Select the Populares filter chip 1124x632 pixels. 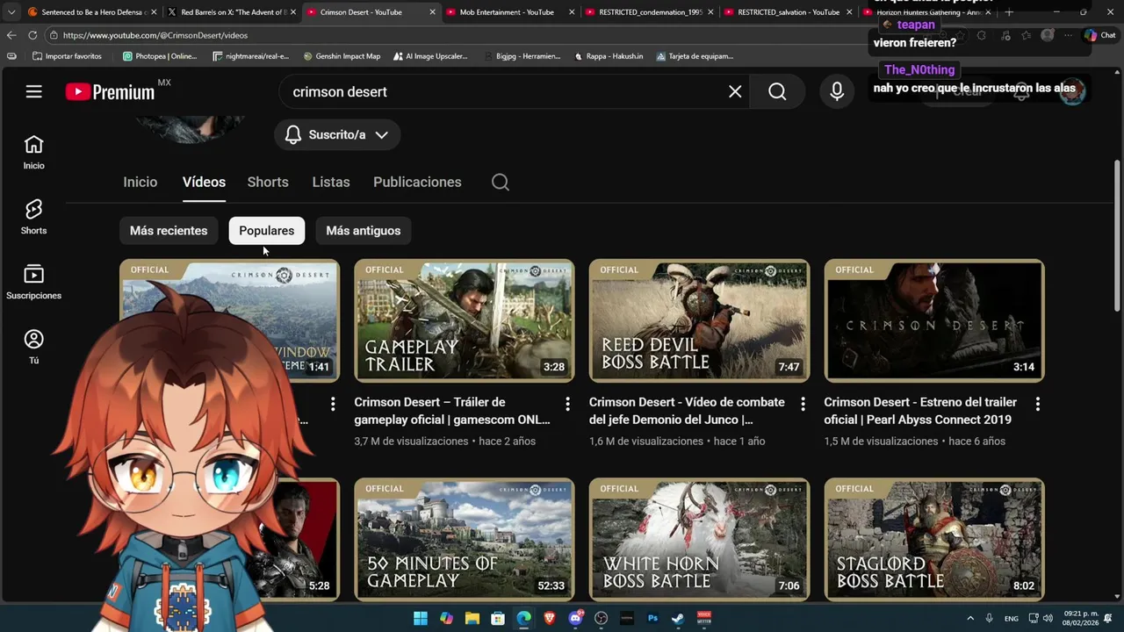tap(266, 231)
